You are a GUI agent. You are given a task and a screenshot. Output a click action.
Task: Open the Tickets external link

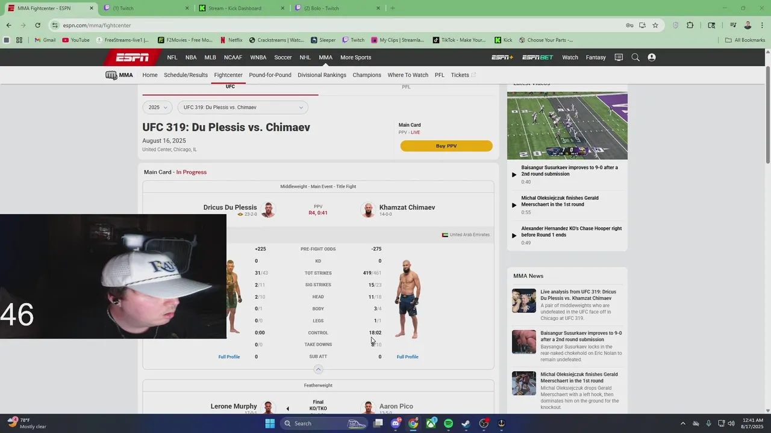click(x=463, y=75)
